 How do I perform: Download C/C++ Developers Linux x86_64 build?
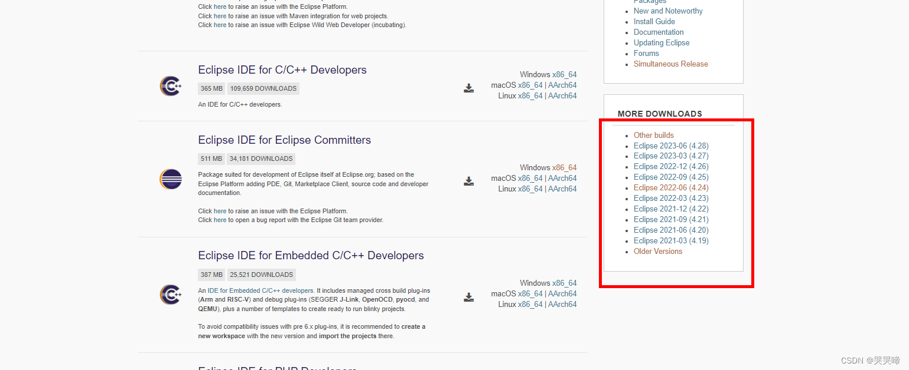coord(530,96)
